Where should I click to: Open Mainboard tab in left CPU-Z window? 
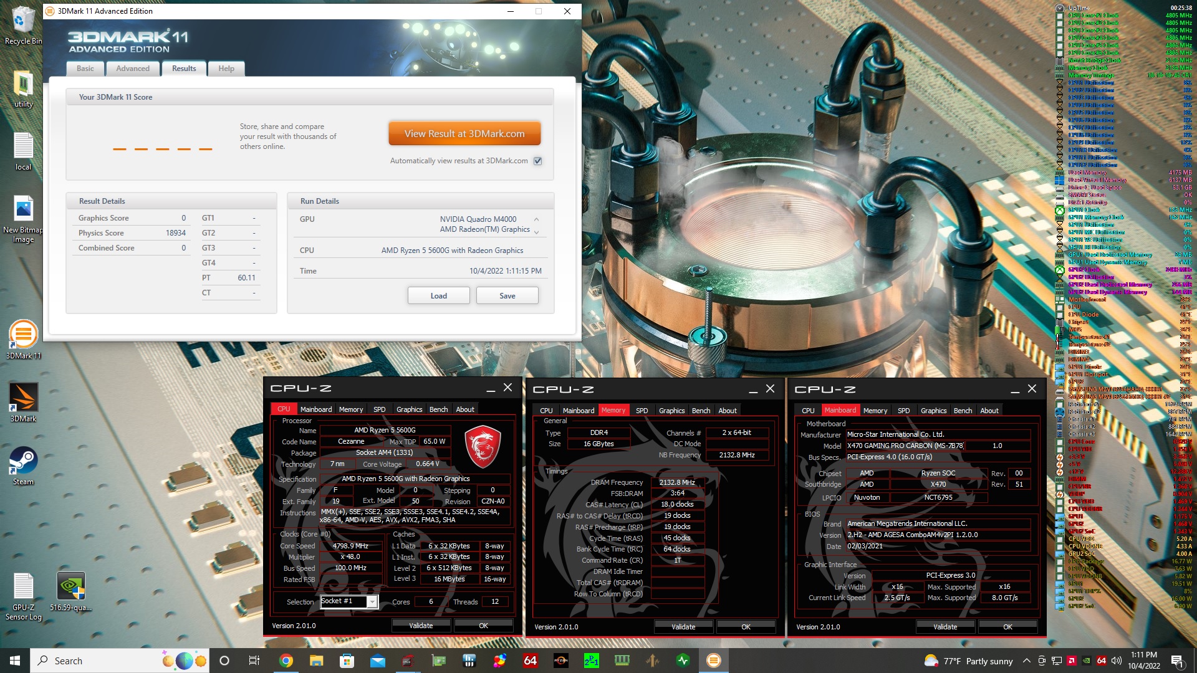pos(316,409)
